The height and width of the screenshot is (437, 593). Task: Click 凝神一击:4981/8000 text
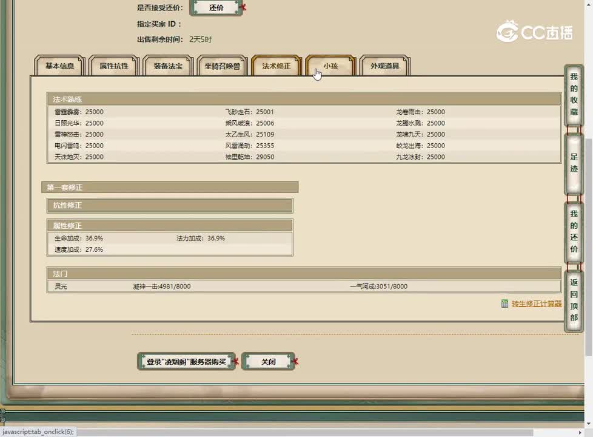(162, 286)
